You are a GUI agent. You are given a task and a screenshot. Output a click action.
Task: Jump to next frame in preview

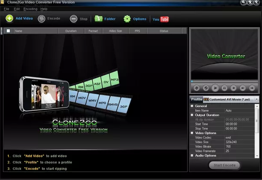(243, 88)
